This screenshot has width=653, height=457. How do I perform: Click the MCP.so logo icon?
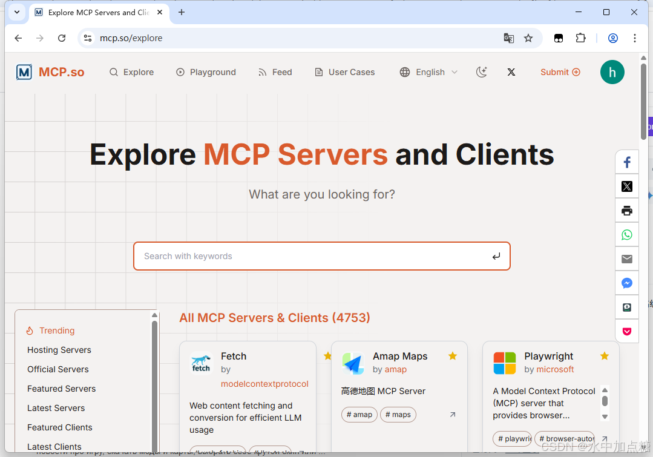24,72
